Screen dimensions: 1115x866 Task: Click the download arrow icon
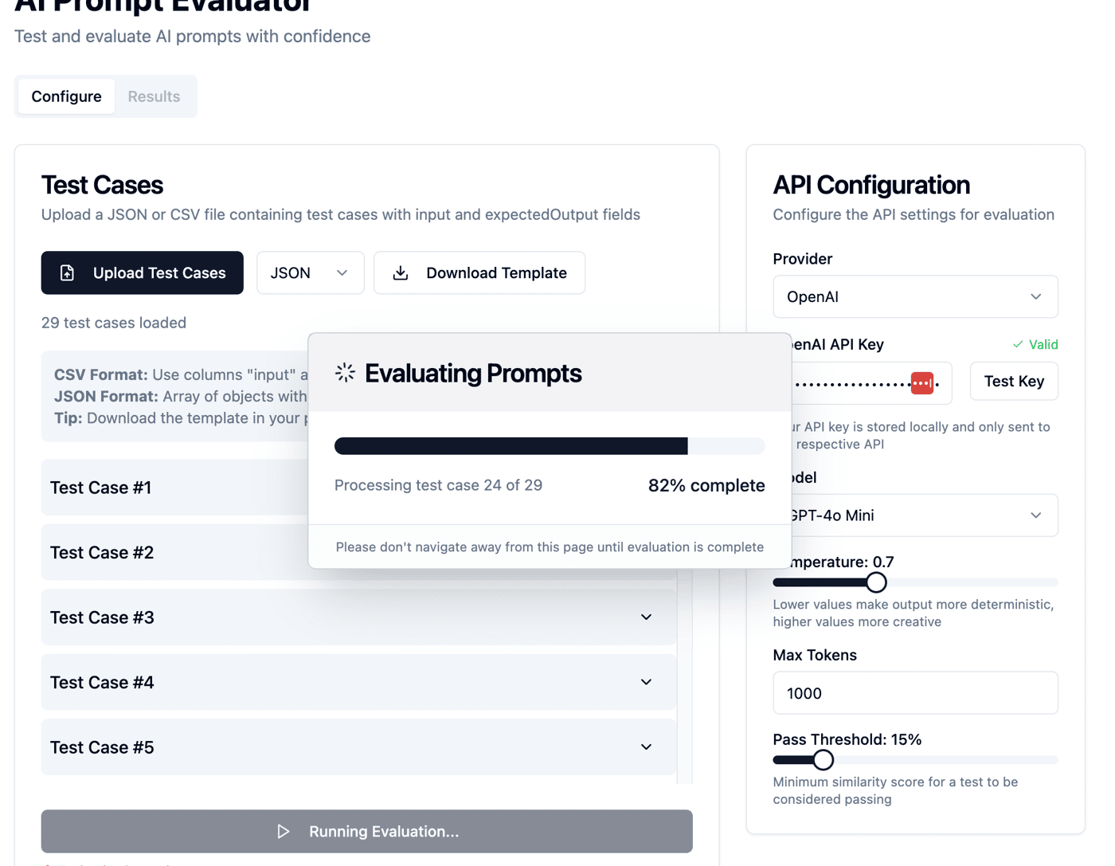tap(401, 273)
